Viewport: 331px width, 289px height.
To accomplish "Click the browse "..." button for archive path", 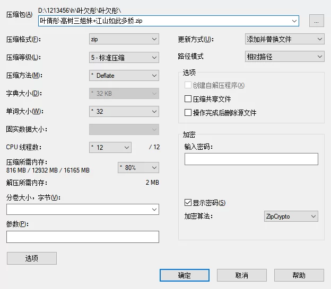I will point(317,21).
